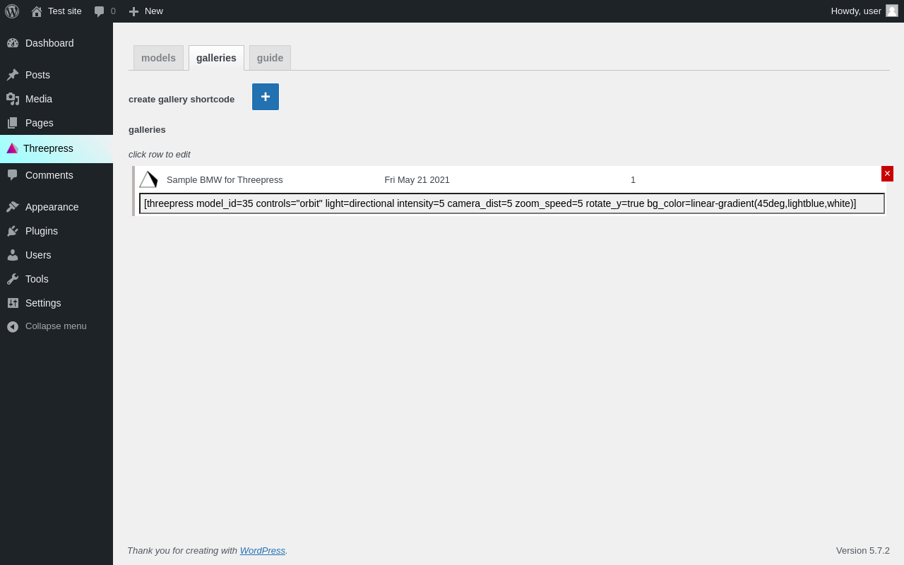Viewport: 904px width, 565px height.
Task: Click the Pages icon in sidebar
Action: click(x=13, y=123)
